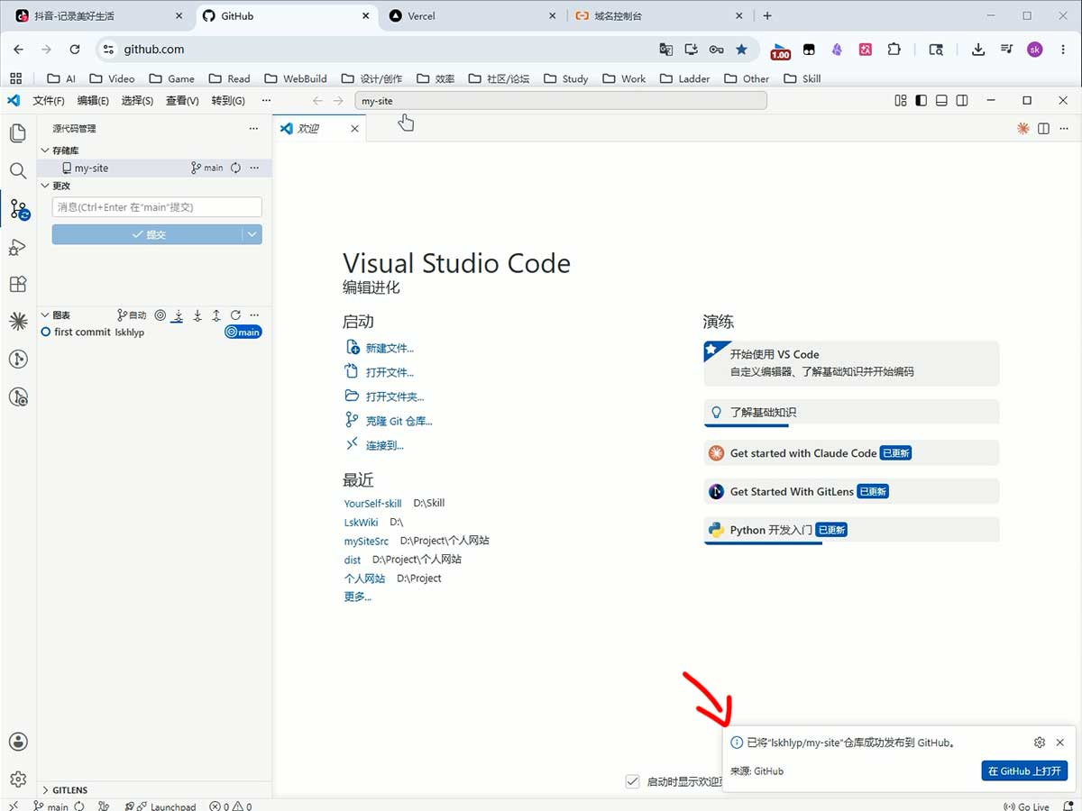Push using the graph toolbar icon

point(216,315)
